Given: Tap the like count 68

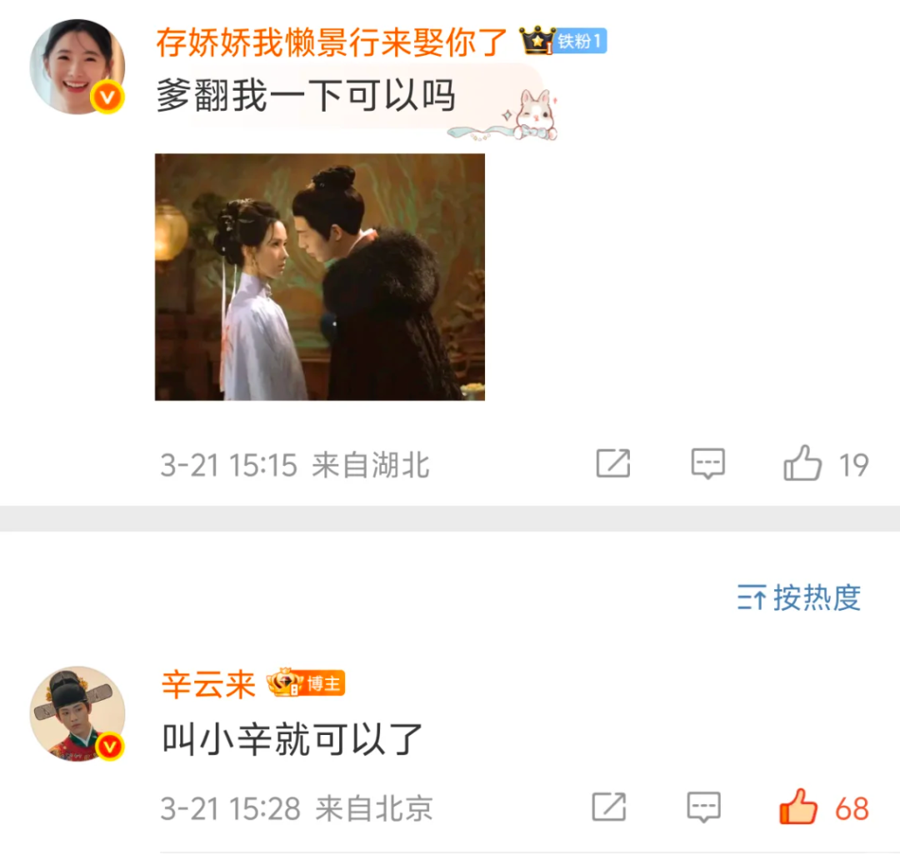Looking at the screenshot, I should [852, 809].
